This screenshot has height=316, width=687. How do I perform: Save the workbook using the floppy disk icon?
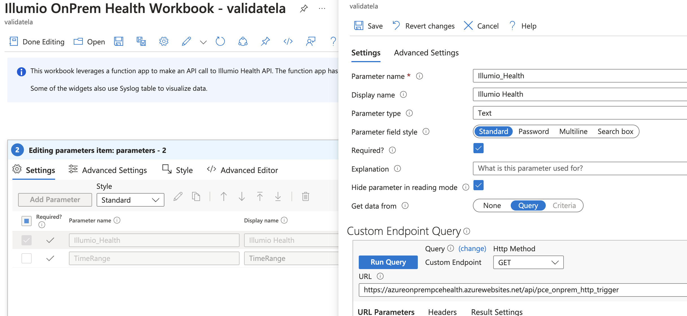tap(119, 42)
